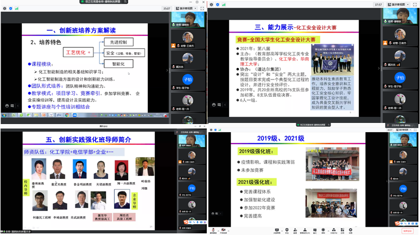Viewport: 420px width, 235px height.
Task: Click Share Screen icon in bottom-right meeting toolbar
Action: coord(277,230)
